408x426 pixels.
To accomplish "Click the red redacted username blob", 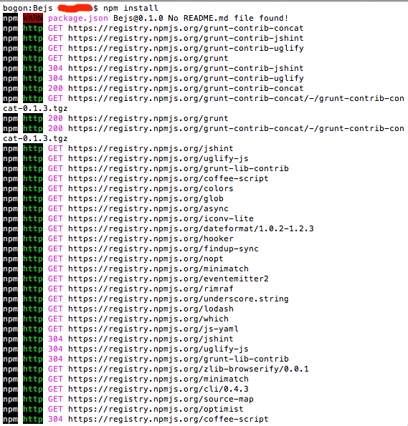I will click(x=75, y=8).
